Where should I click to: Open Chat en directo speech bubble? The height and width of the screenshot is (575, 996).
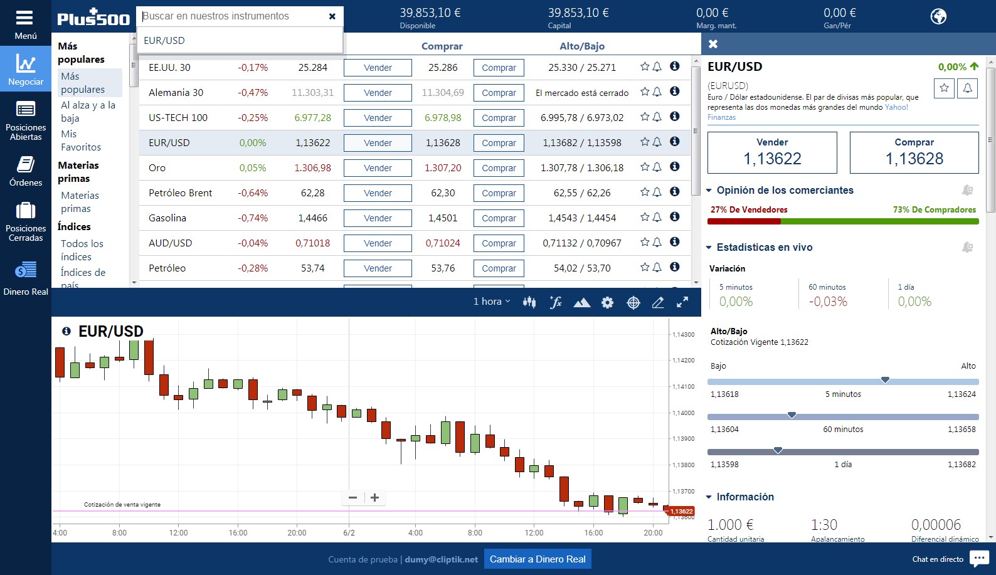979,558
